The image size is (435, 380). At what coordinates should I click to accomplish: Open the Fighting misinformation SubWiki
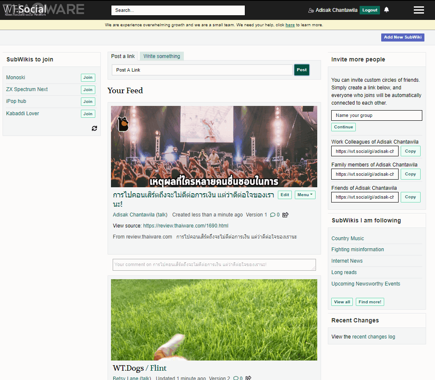357,250
